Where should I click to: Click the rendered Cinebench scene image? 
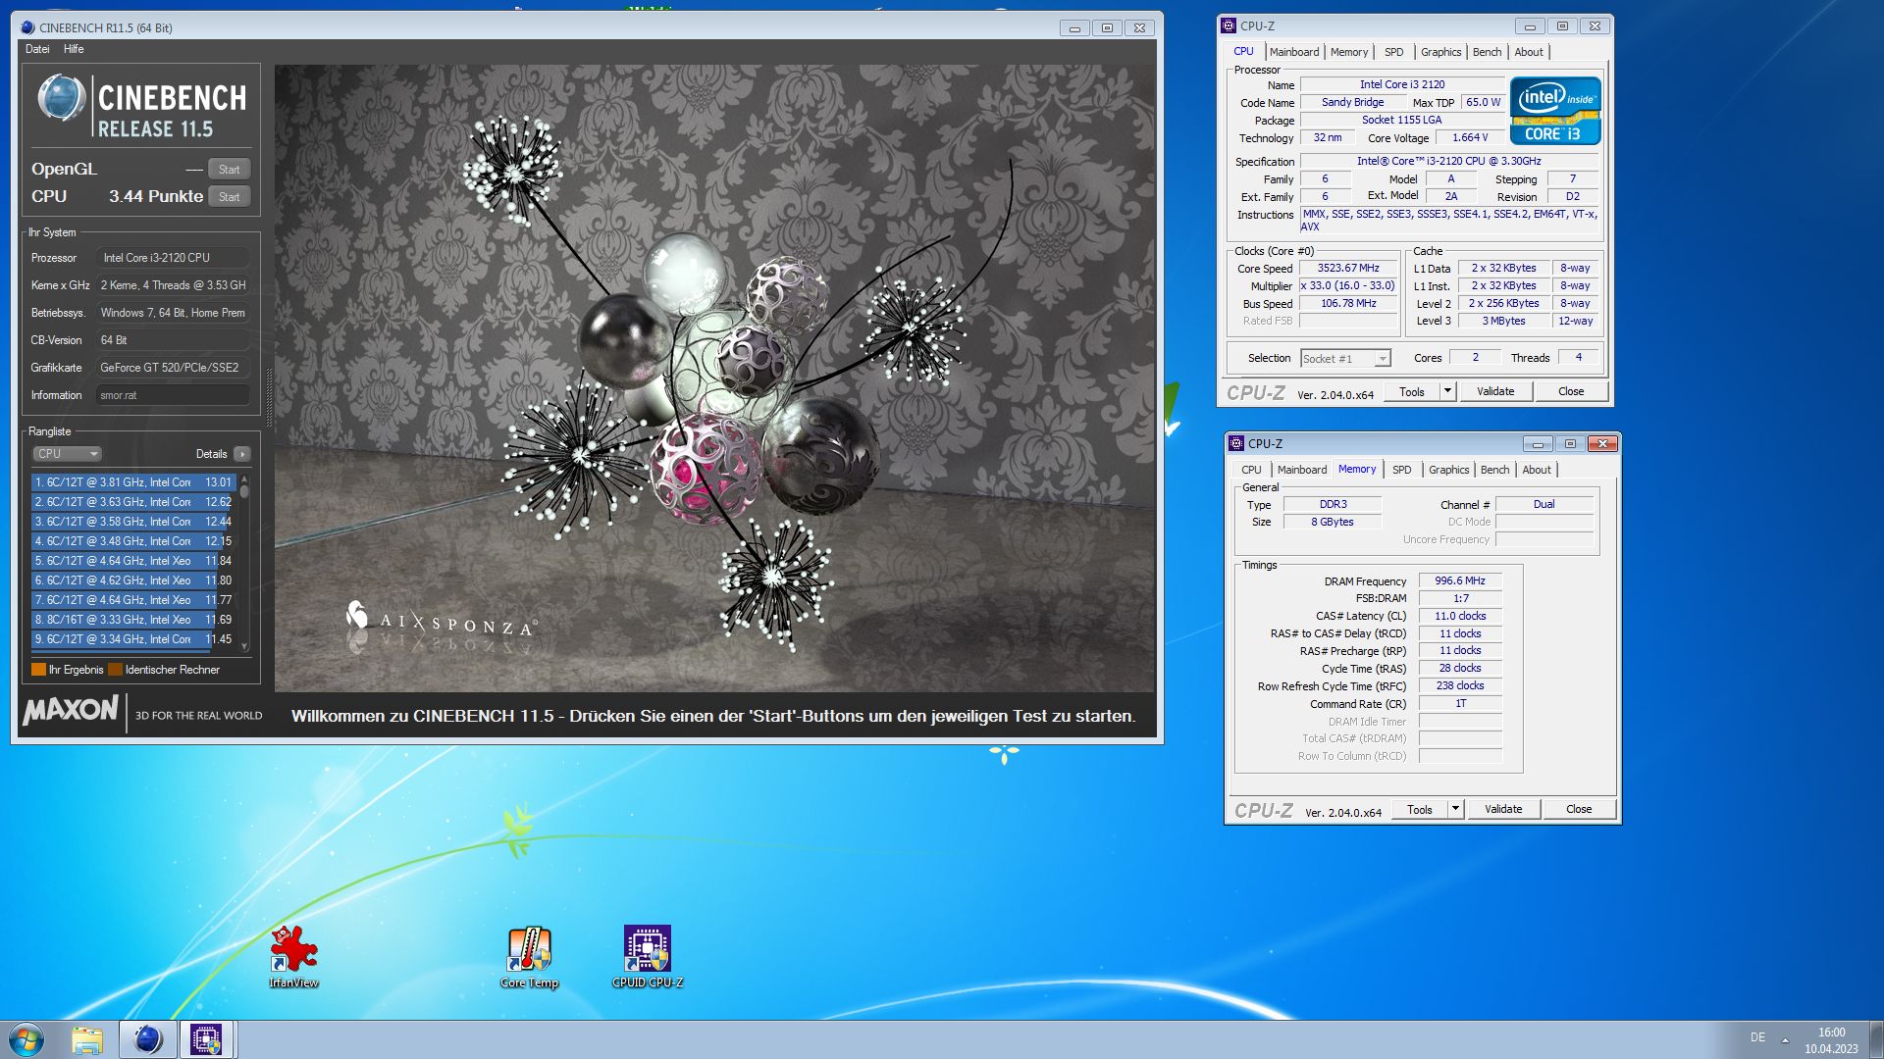[714, 378]
